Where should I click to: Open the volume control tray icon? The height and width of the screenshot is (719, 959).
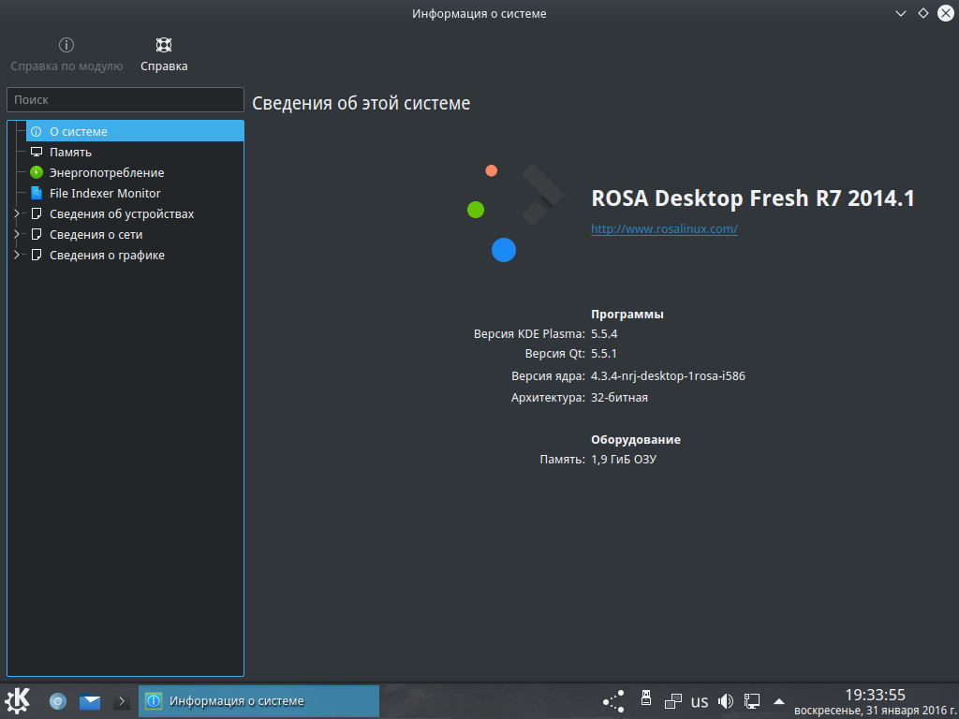(726, 700)
